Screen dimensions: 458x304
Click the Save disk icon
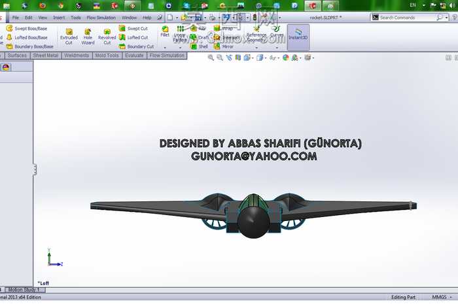click(x=198, y=18)
